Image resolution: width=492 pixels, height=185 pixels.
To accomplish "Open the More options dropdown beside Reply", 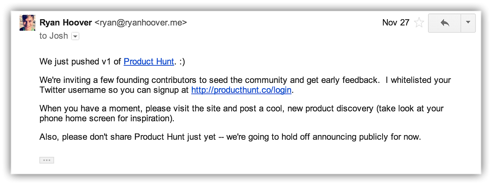I will [468, 23].
